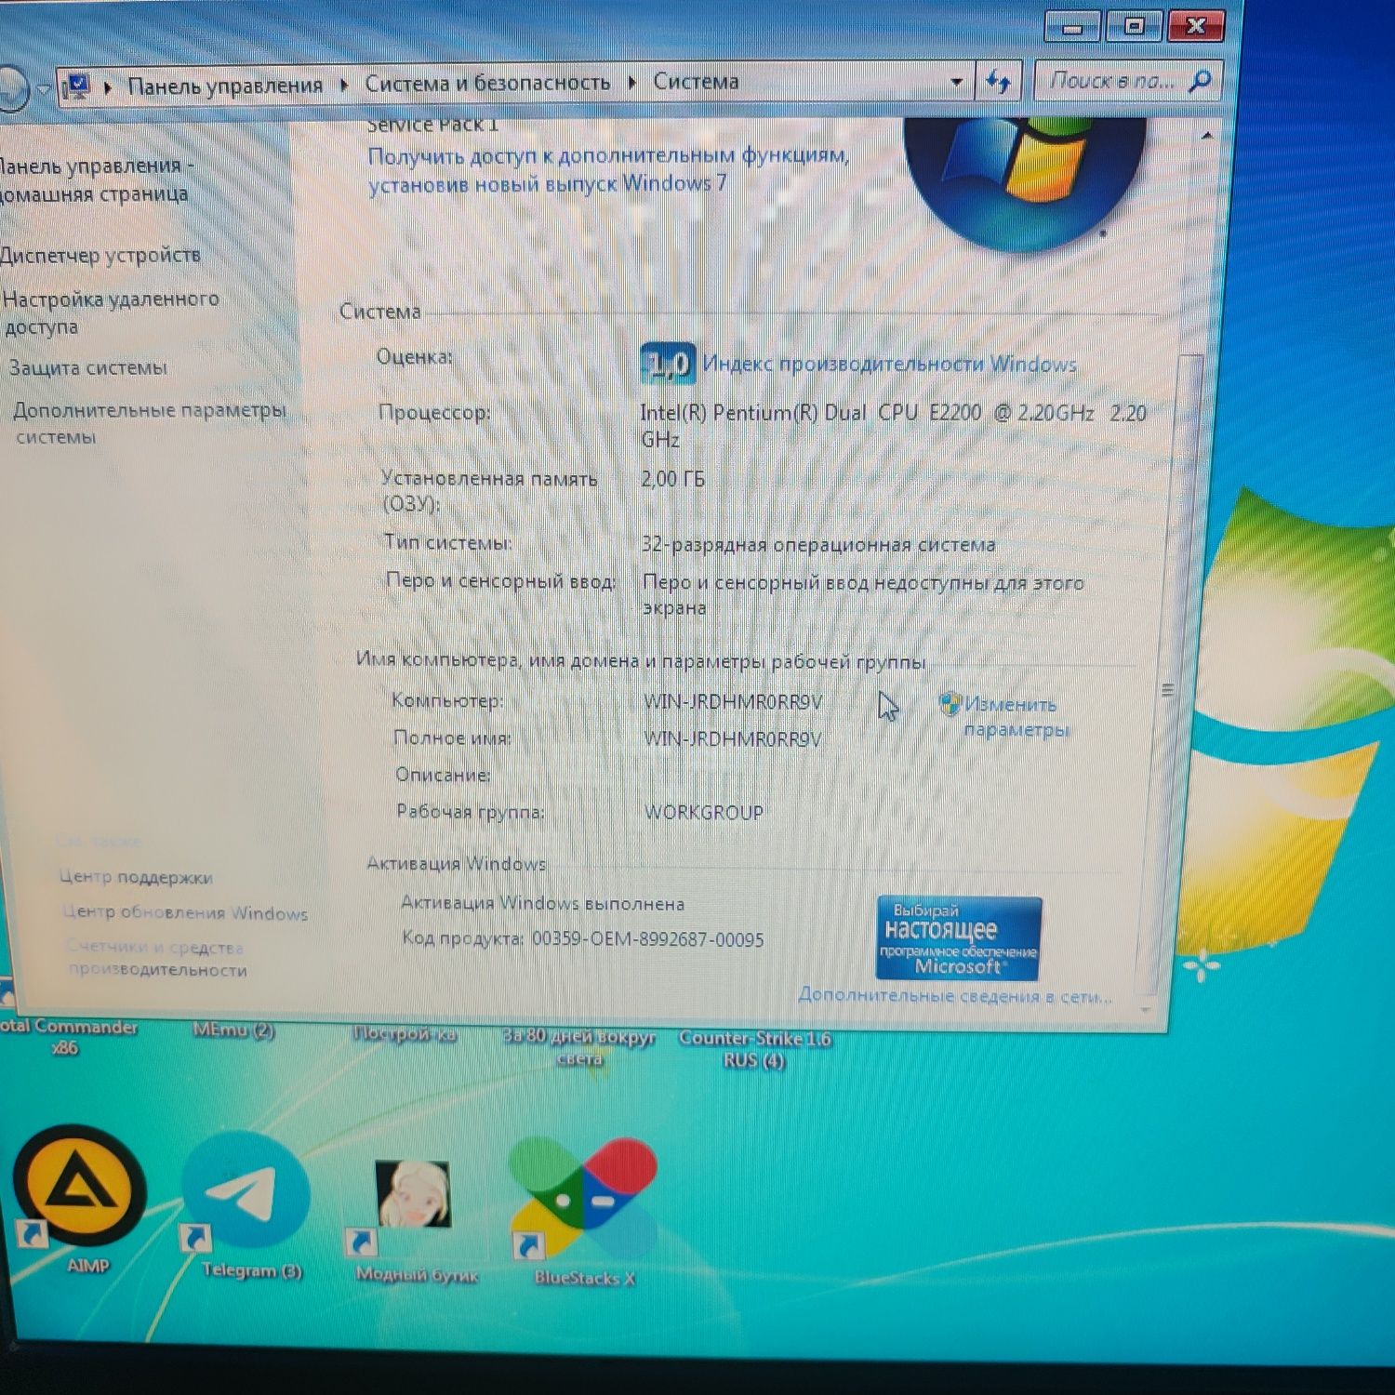Open the recent pages dropdown arrow
Image resolution: width=1395 pixels, height=1395 pixels.
[43, 91]
